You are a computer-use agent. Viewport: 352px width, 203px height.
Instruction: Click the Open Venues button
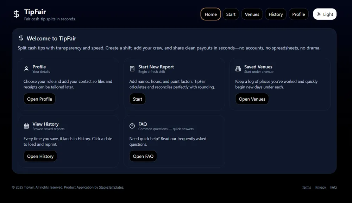(252, 99)
